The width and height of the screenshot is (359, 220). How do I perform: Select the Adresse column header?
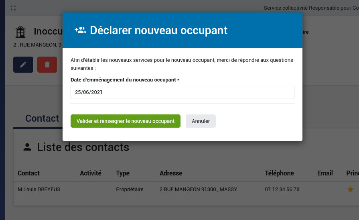[171, 173]
